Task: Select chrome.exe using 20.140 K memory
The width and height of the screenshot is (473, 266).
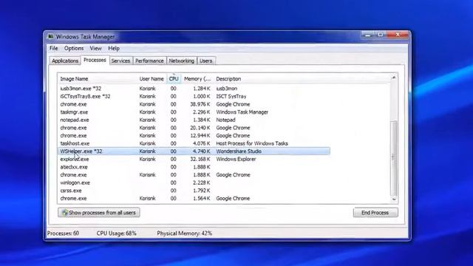Action: [x=194, y=128]
